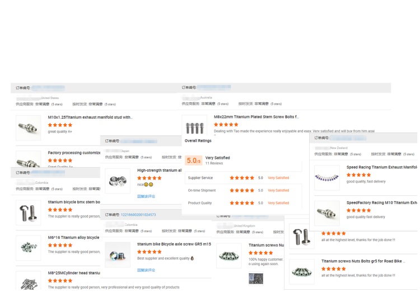420x292 pixels.
Task: Click reply-to-review link under High-strength titanium nut
Action: click(146, 196)
